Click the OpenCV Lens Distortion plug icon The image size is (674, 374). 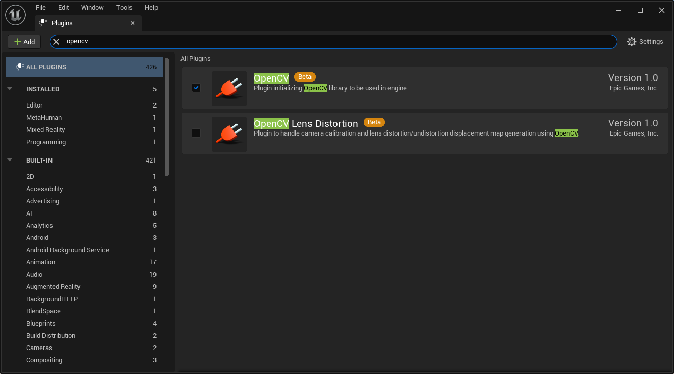pyautogui.click(x=229, y=134)
